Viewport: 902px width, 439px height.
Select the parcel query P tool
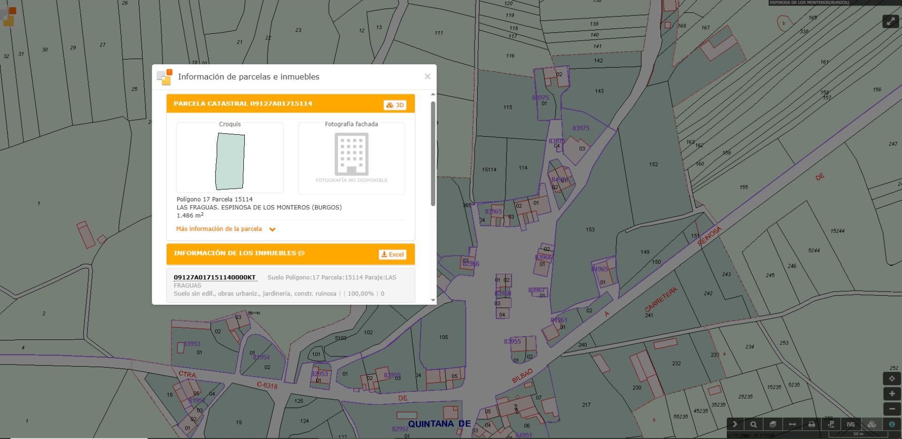831,424
